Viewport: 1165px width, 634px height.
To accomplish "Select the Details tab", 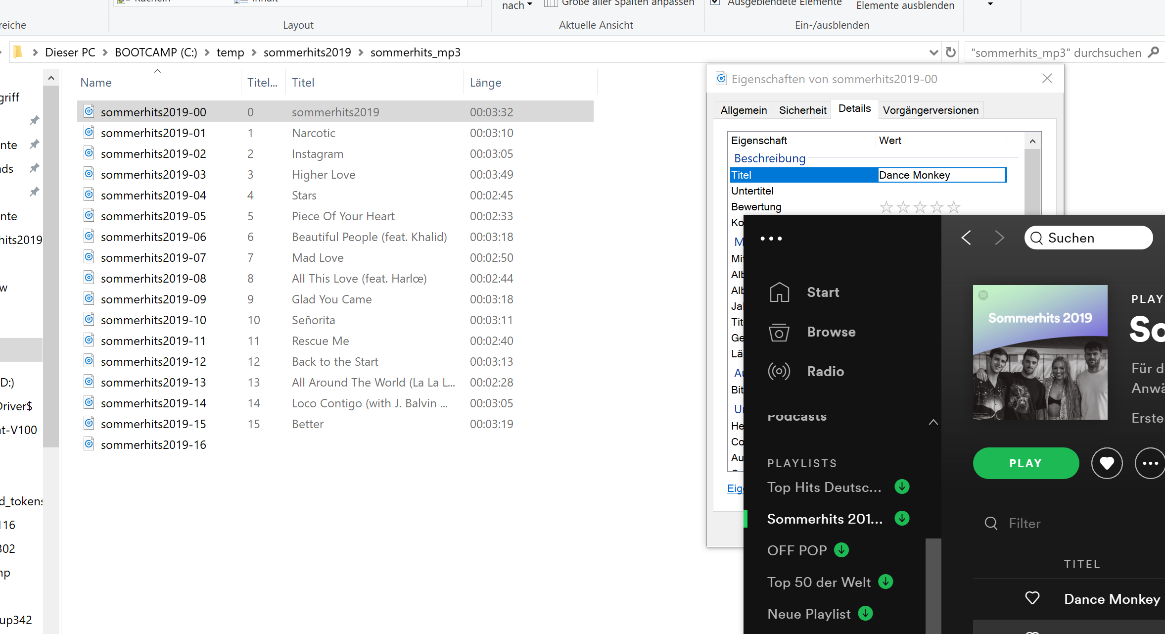I will point(854,108).
